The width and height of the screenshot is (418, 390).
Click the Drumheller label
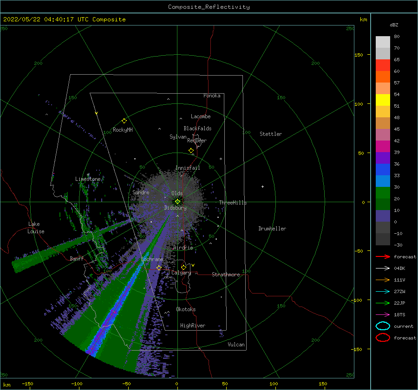click(x=272, y=229)
